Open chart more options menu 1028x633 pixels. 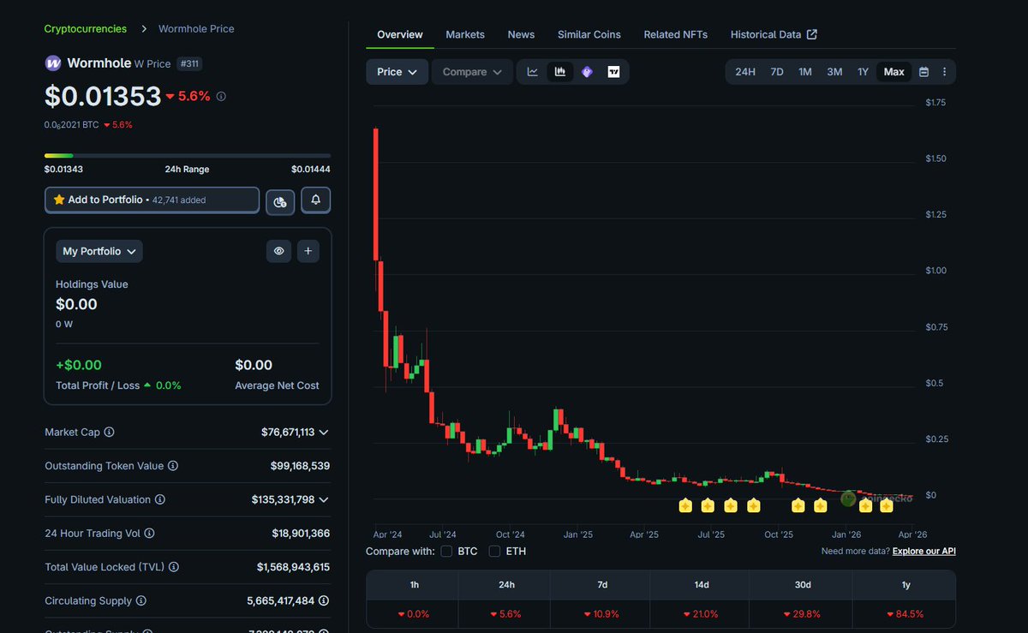click(944, 72)
